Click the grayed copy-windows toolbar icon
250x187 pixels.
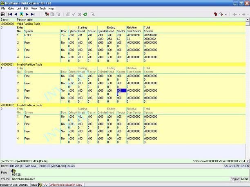52,14
